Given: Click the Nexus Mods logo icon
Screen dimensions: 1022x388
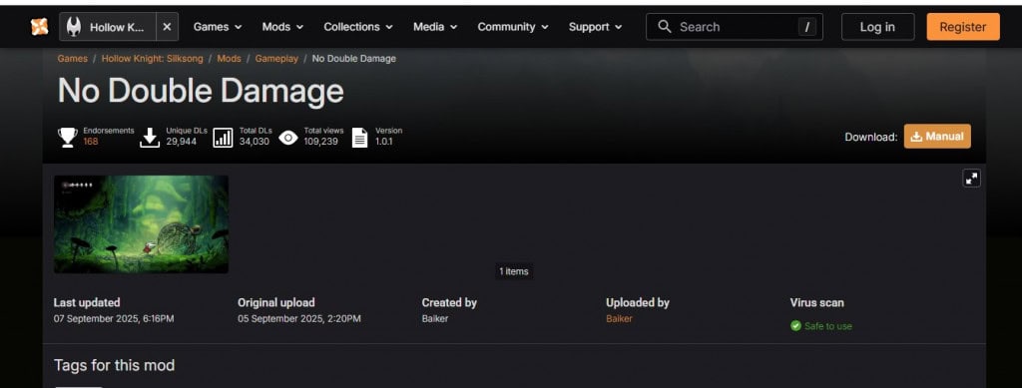Looking at the screenshot, I should [39, 27].
